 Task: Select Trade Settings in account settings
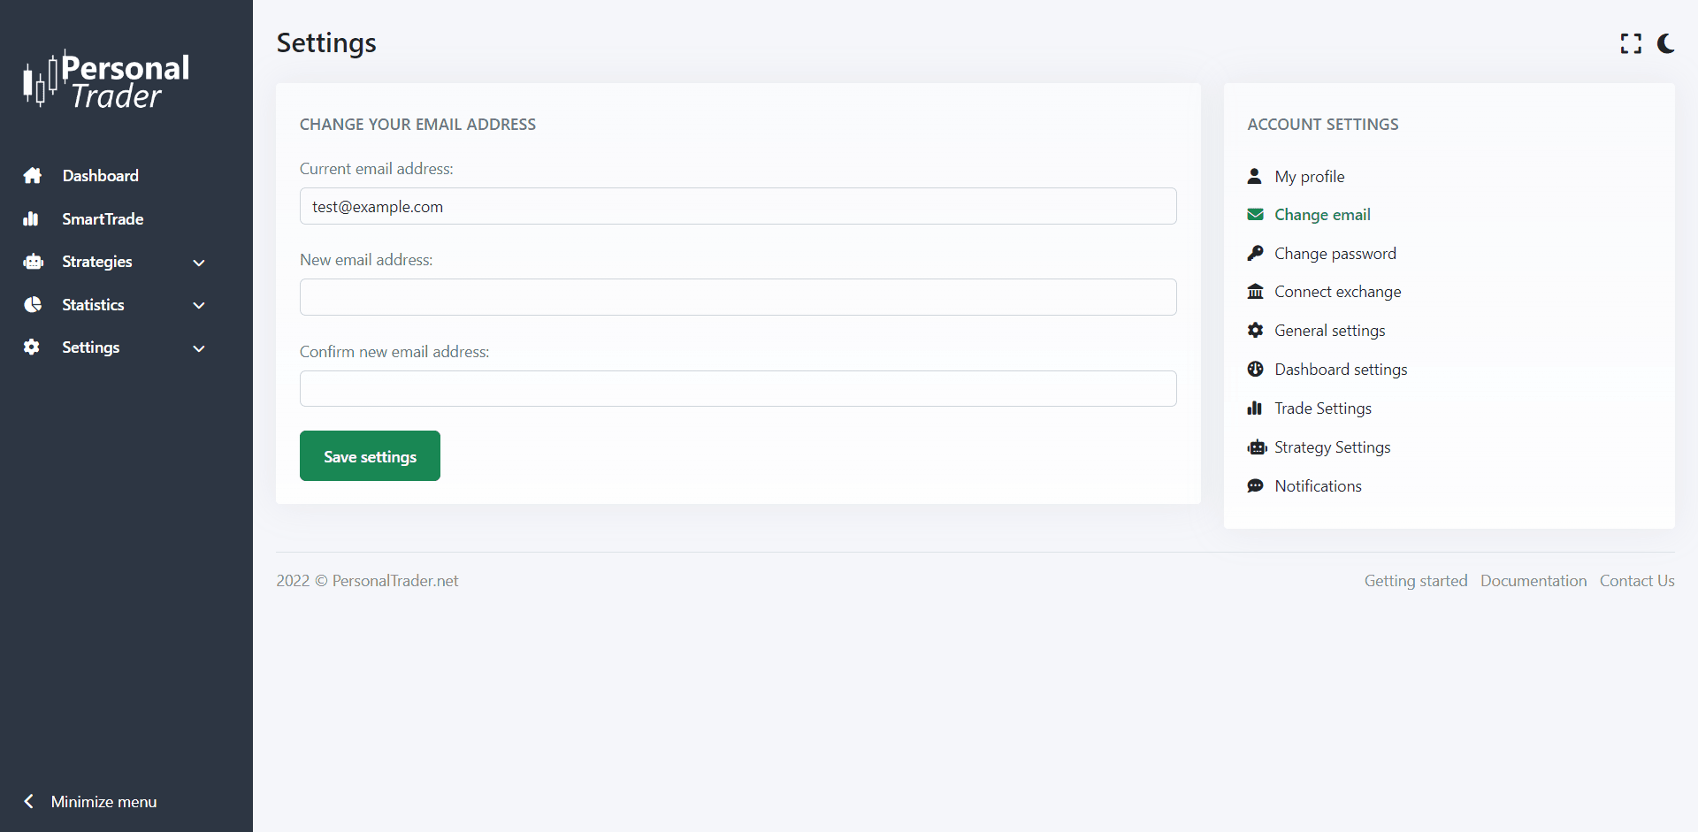coord(1322,408)
